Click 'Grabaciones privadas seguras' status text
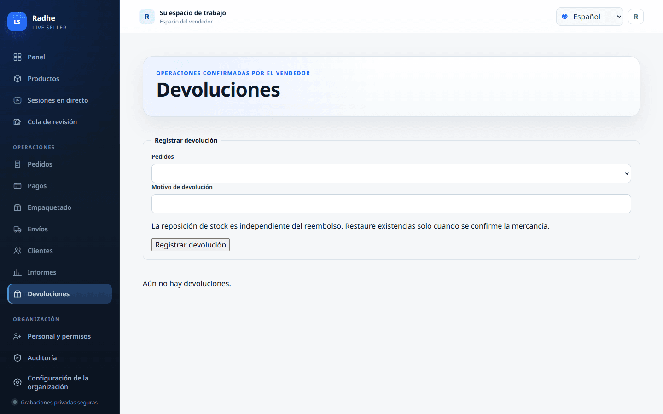This screenshot has height=414, width=663. coord(59,402)
